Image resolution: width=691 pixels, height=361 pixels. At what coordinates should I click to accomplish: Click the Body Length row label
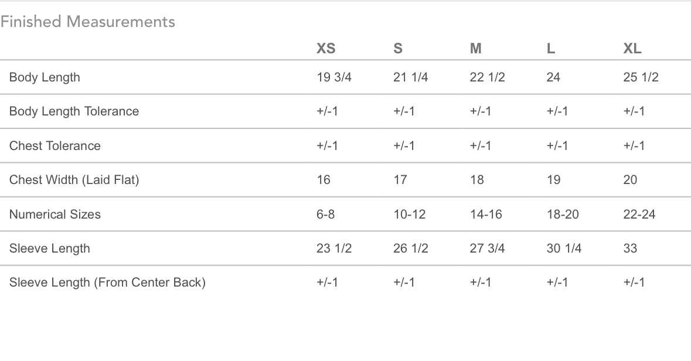click(x=45, y=77)
